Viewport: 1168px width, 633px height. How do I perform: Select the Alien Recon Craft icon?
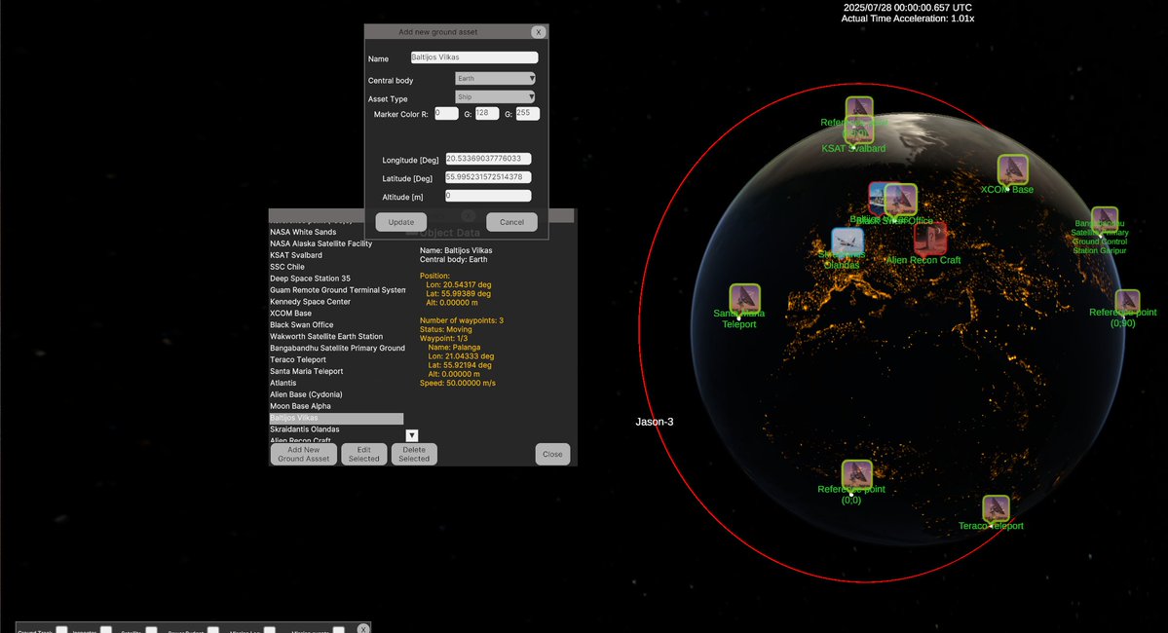click(932, 239)
